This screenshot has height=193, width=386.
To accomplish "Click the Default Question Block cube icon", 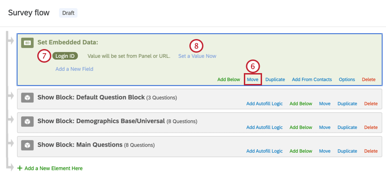I will click(x=27, y=98).
